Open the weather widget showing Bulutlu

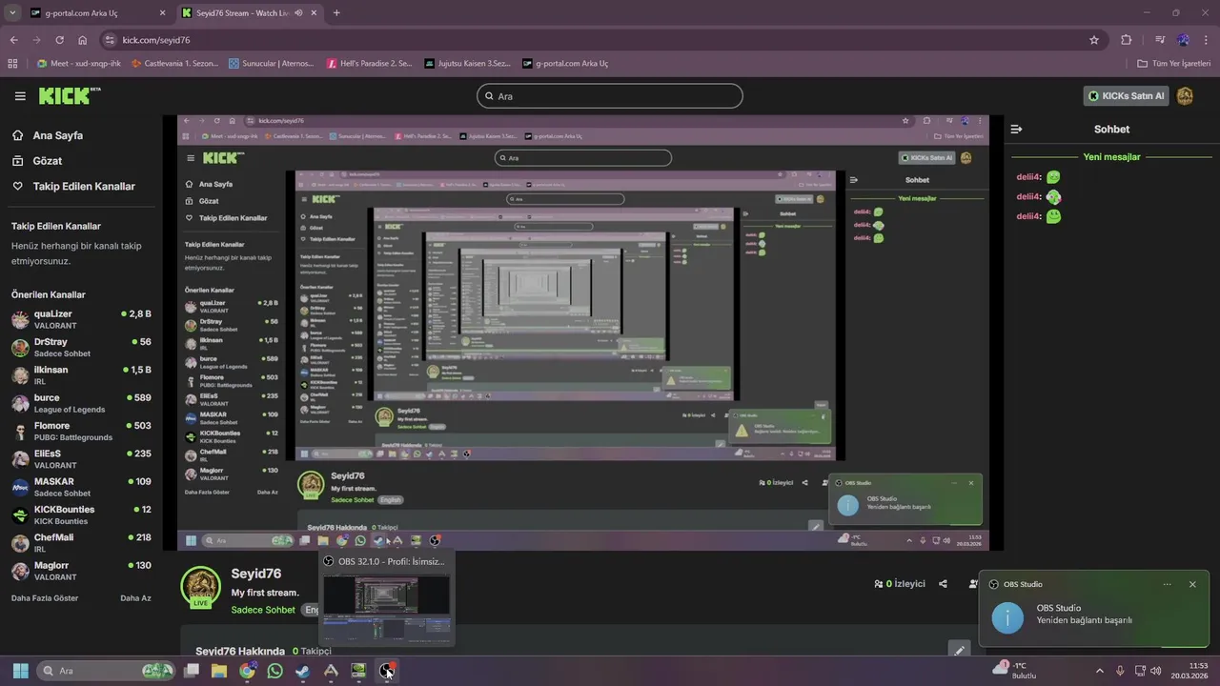pos(1016,670)
